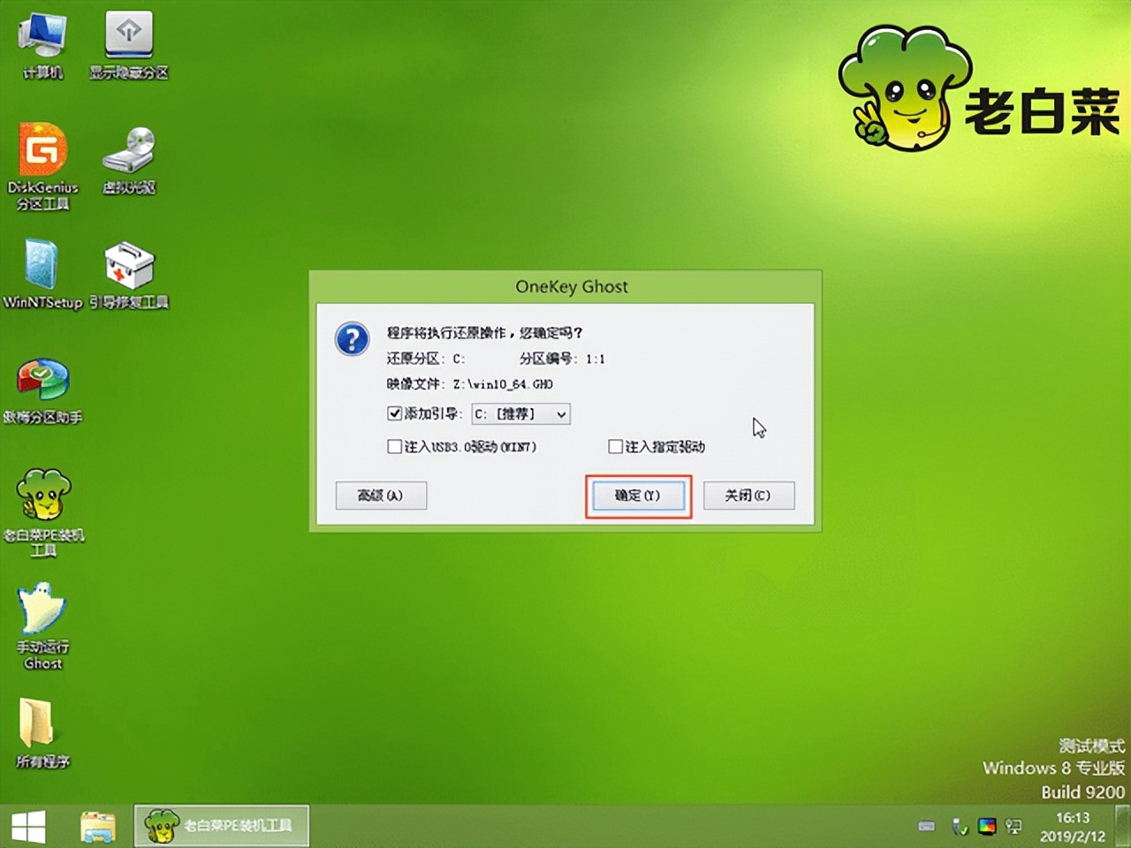
Task: Click the 高级(A) advanced button
Action: click(x=381, y=495)
